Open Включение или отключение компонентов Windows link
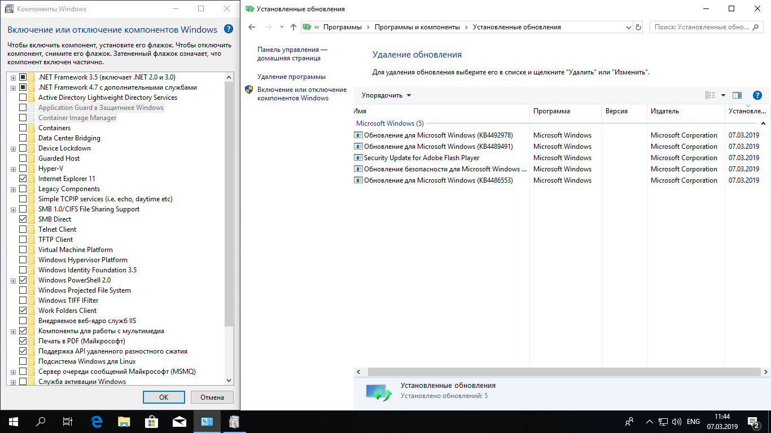 (x=302, y=94)
